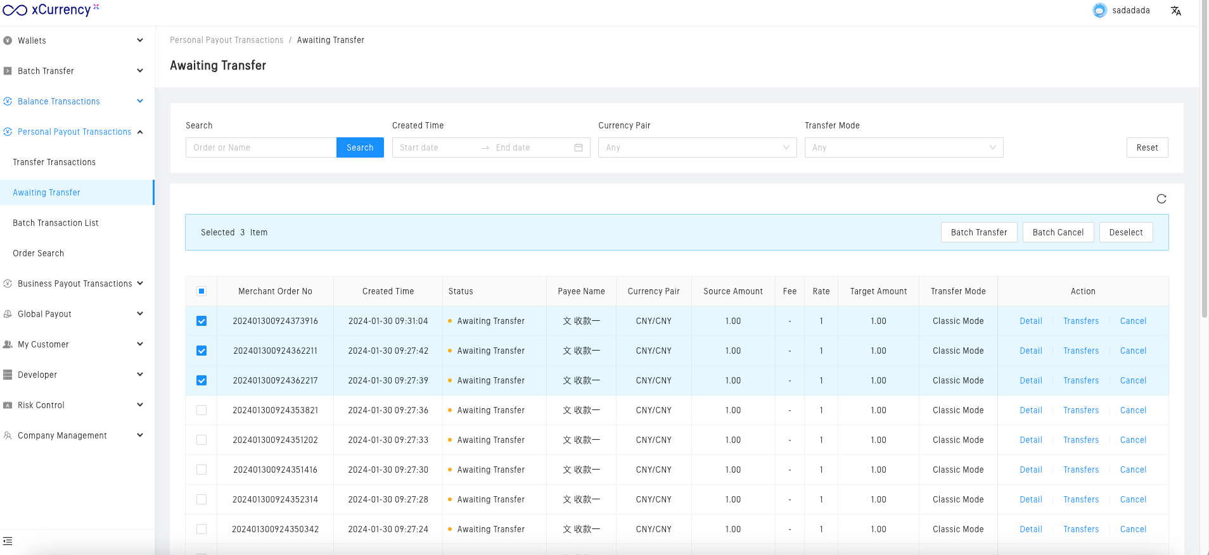
Task: Go to Transfer Transactions menu item
Action: point(54,162)
